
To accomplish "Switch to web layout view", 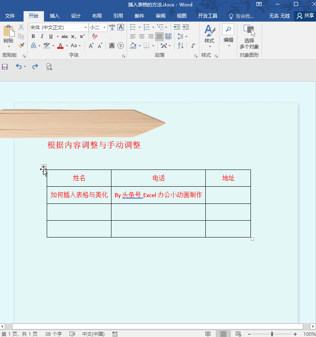I will (x=238, y=334).
